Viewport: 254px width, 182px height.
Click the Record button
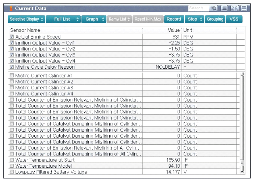coord(174,19)
